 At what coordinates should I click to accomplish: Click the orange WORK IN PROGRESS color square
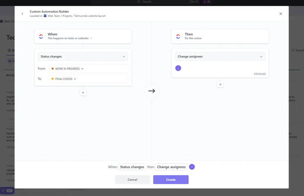pyautogui.click(x=53, y=68)
